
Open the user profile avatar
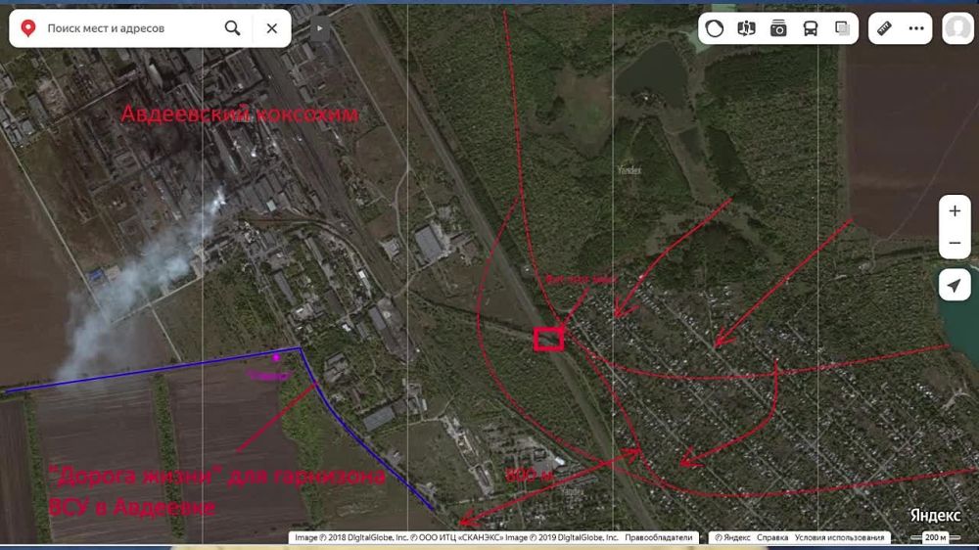pos(957,28)
